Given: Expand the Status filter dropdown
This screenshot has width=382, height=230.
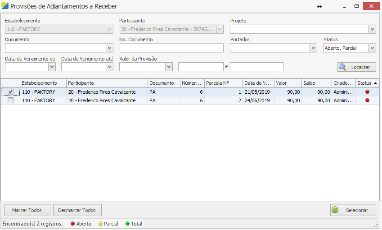Looking at the screenshot, I should (372, 48).
